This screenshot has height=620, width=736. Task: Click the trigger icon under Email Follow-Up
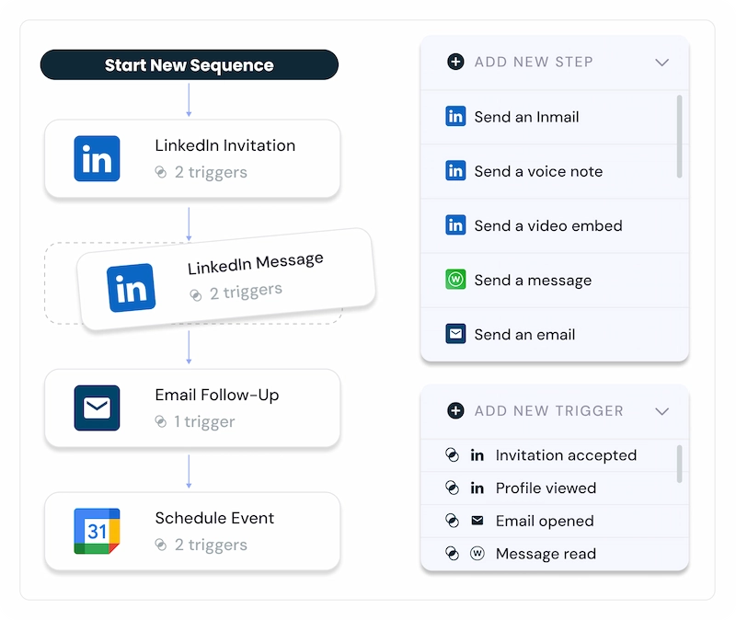(160, 421)
